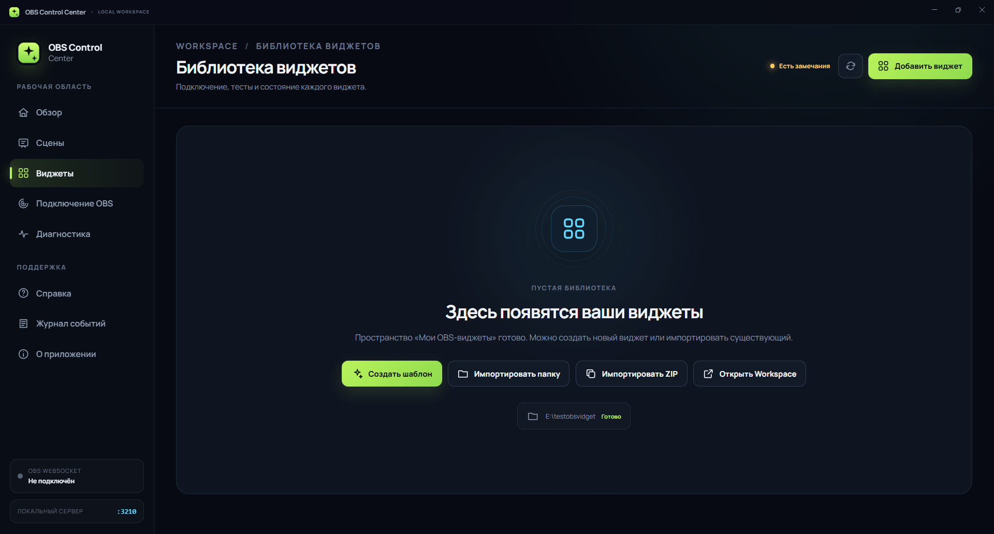Image resolution: width=994 pixels, height=534 pixels.
Task: Click the :3210 port value
Action: (x=127, y=511)
